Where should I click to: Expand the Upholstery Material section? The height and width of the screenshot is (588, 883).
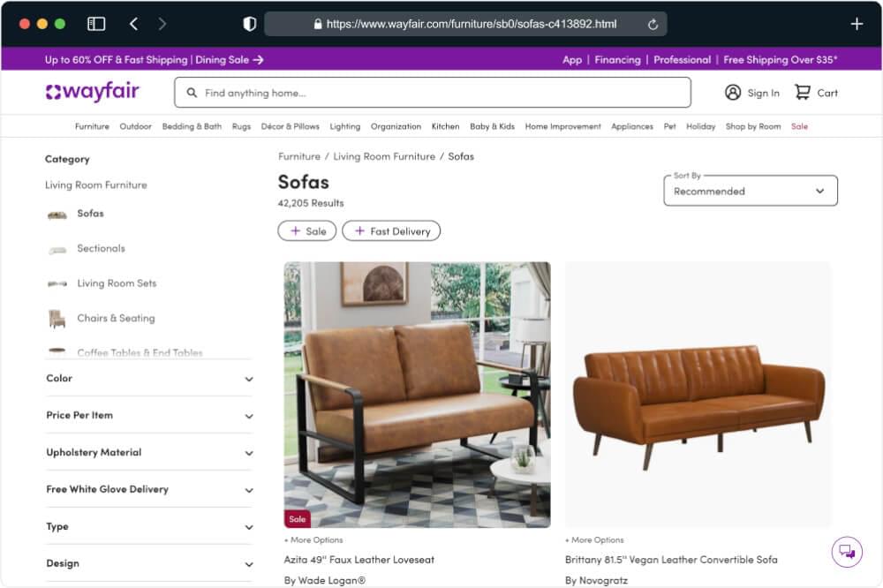tap(147, 452)
